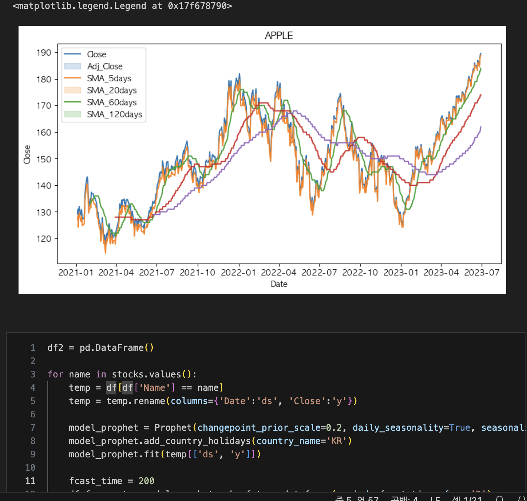Click the SMA_5days legend label
527x501 pixels.
109,78
